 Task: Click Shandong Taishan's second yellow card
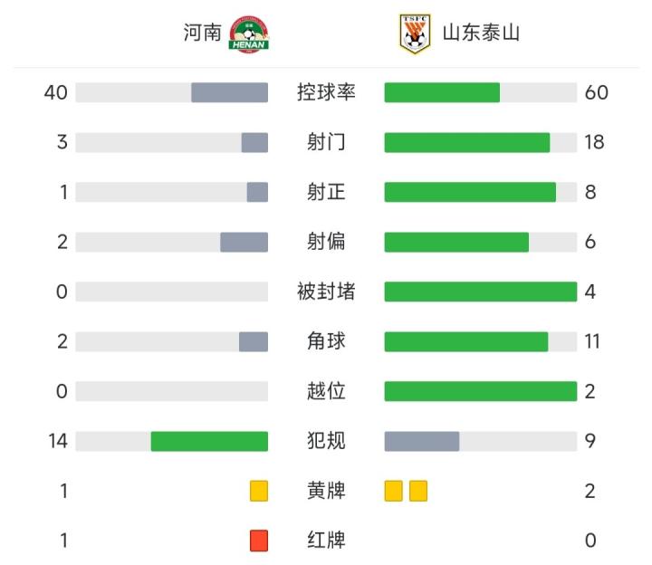tap(417, 491)
